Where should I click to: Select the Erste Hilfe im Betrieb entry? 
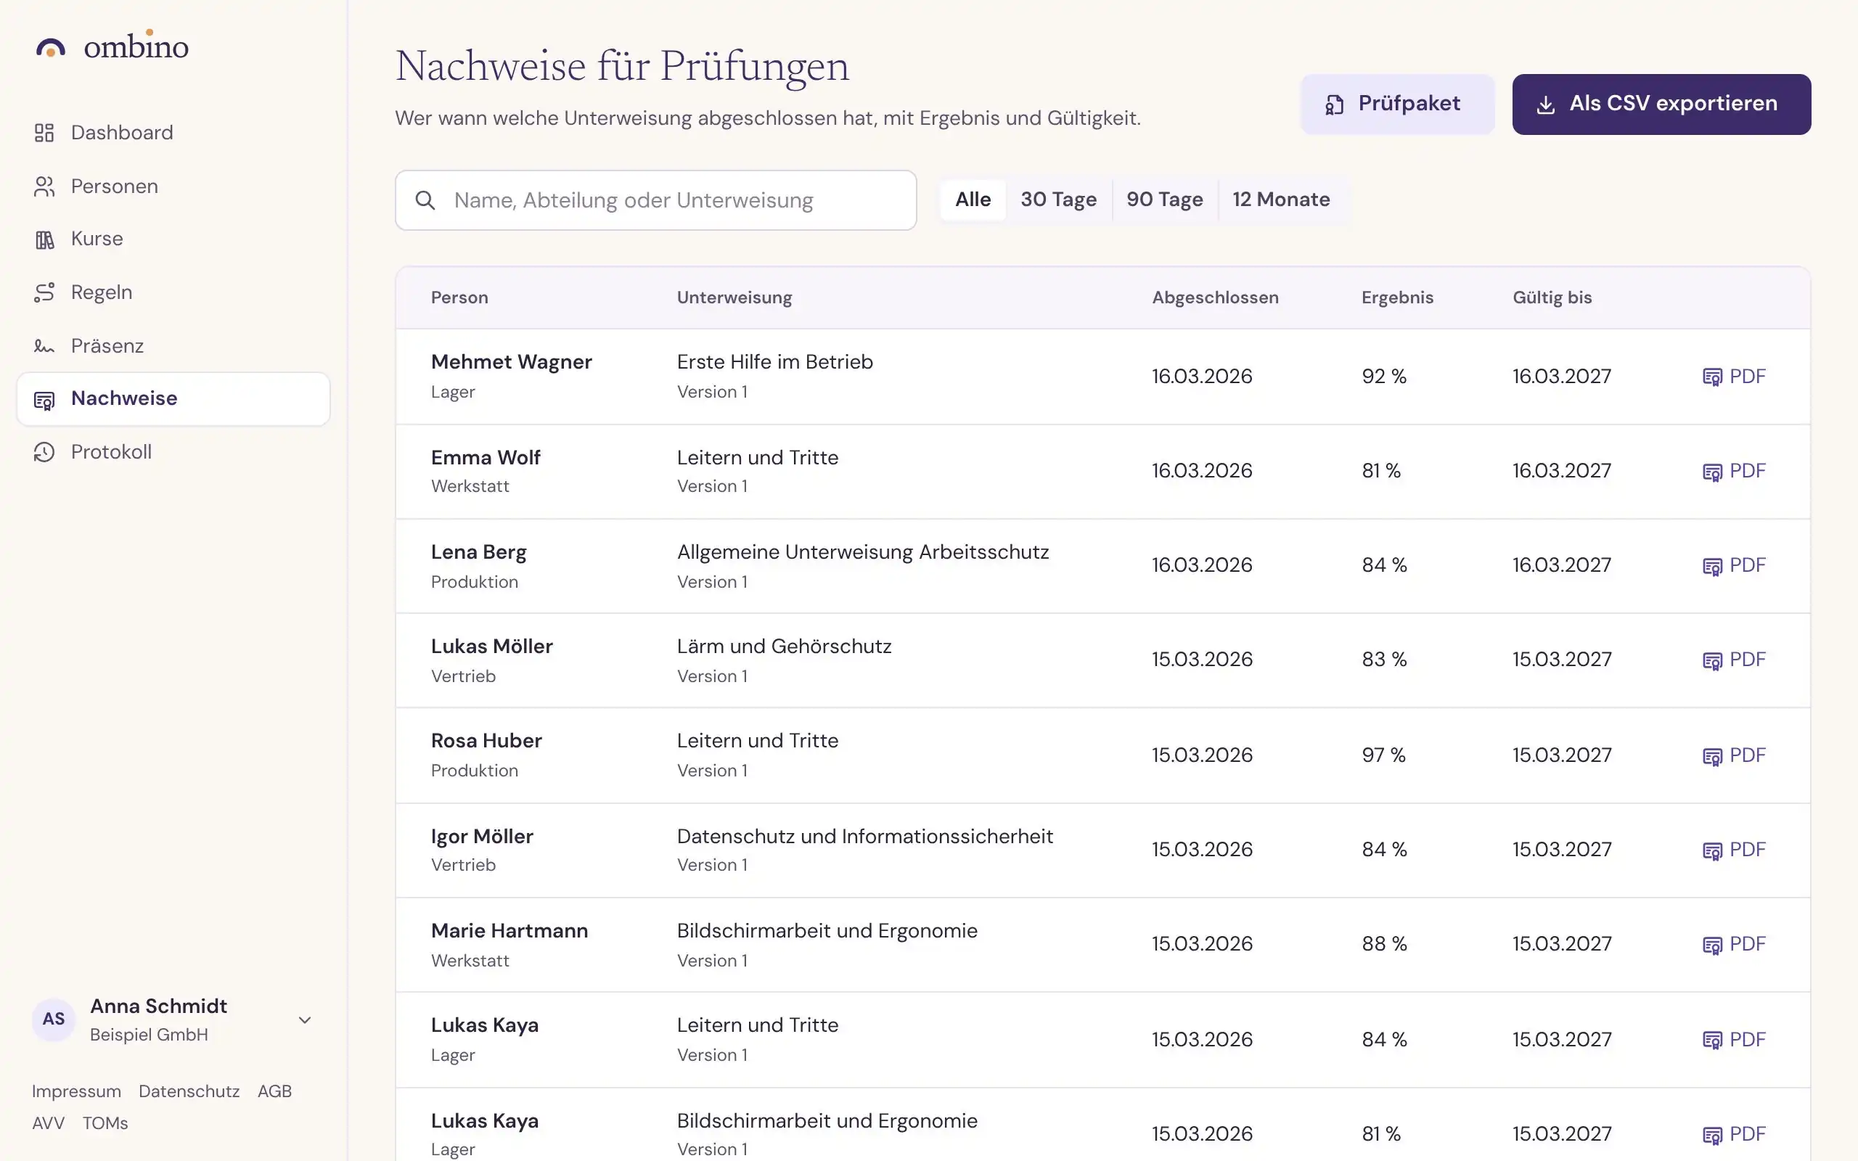(774, 361)
